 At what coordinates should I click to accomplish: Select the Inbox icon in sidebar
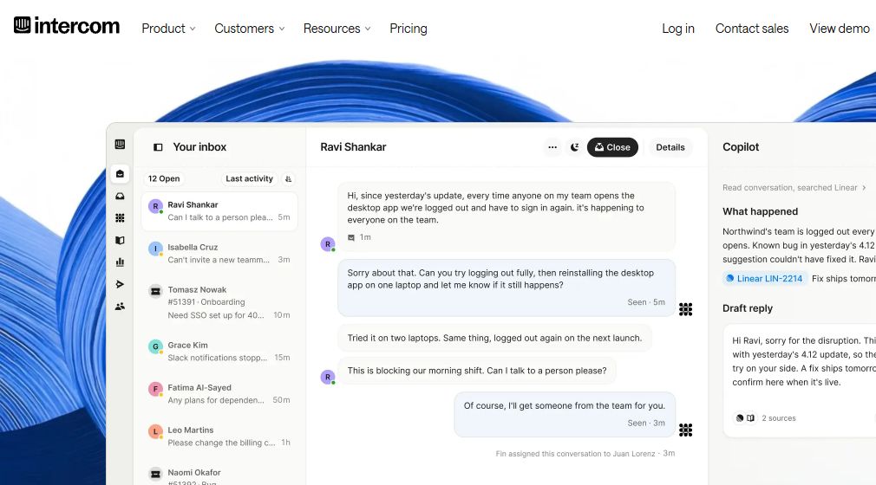pyautogui.click(x=120, y=173)
